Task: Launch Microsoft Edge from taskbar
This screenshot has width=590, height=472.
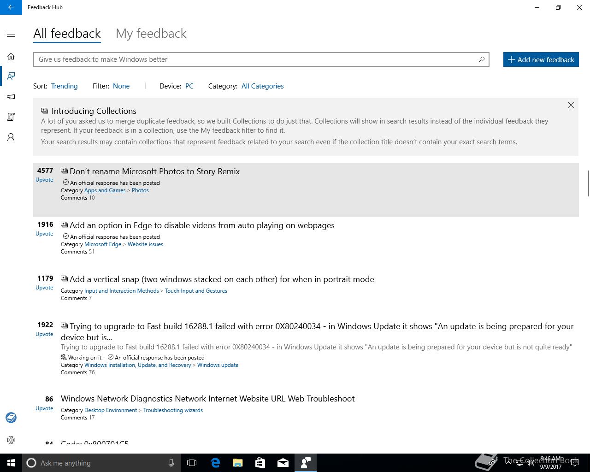Action: coord(215,463)
